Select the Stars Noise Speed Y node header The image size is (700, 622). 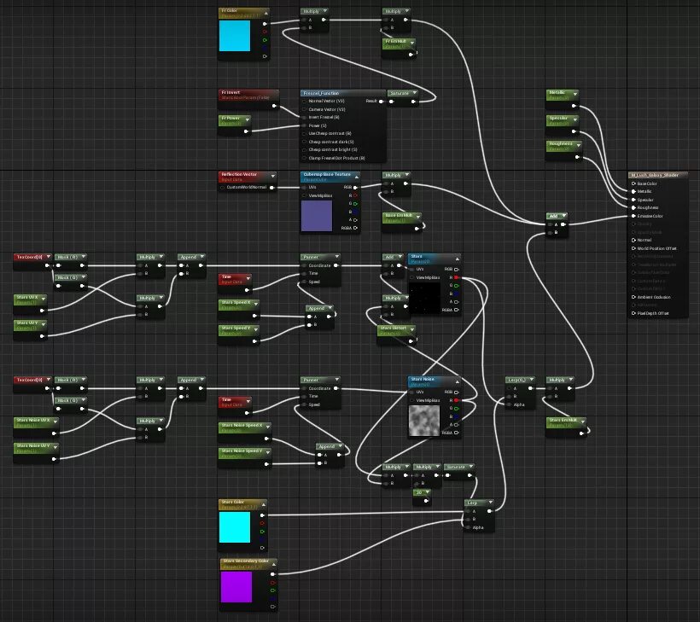(x=245, y=453)
